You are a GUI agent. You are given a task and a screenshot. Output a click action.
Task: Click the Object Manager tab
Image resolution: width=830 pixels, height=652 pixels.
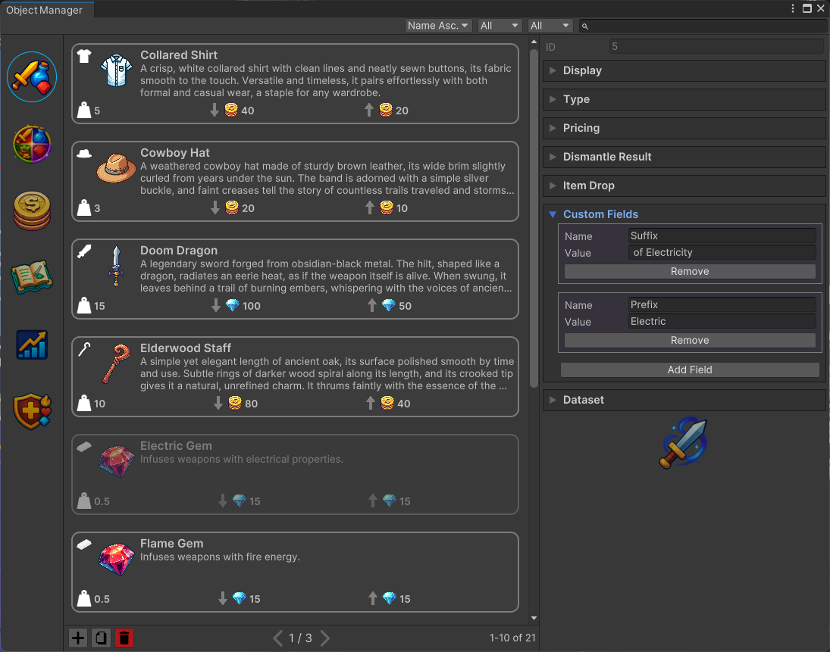(x=45, y=9)
